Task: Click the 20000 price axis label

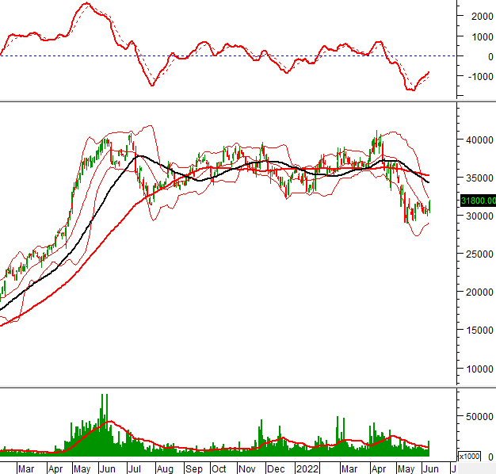Action: click(479, 292)
